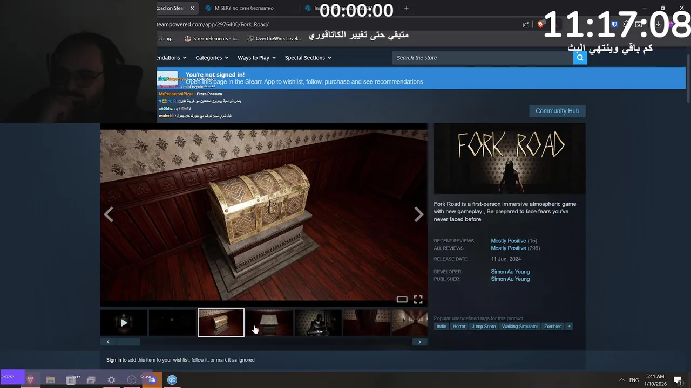
Task: Open the OverTheWire: Level bookmark
Action: tap(274, 38)
